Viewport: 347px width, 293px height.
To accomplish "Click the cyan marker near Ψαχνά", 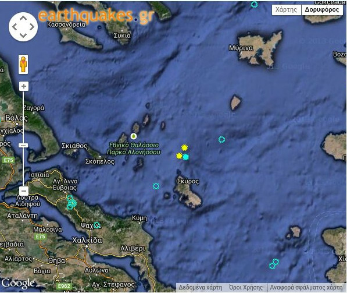I will [96, 225].
